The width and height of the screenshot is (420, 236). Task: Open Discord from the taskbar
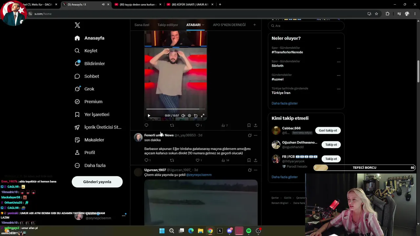pyautogui.click(x=229, y=231)
